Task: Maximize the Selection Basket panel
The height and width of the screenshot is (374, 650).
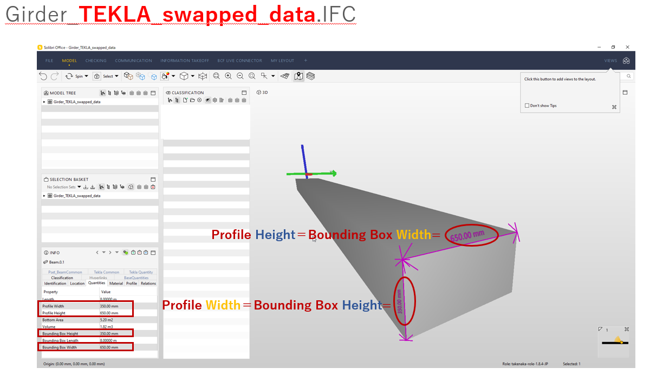Action: coord(153,179)
